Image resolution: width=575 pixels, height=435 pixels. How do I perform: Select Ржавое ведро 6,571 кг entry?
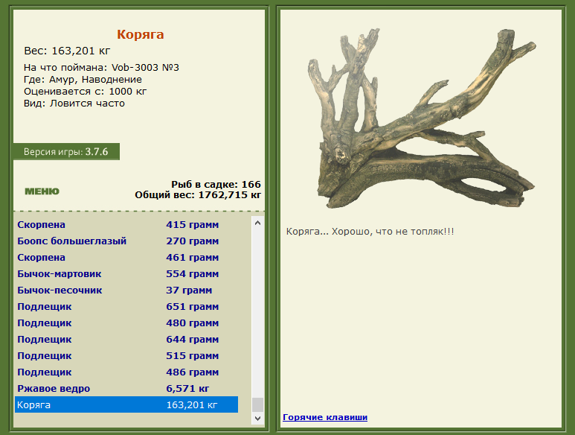(x=126, y=388)
